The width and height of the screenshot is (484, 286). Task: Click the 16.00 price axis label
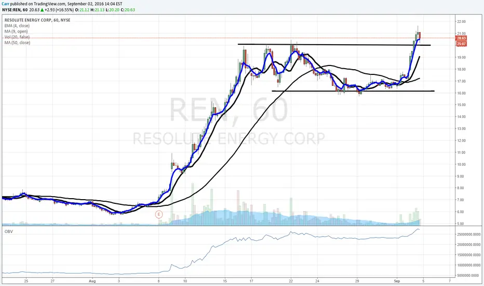click(x=461, y=93)
